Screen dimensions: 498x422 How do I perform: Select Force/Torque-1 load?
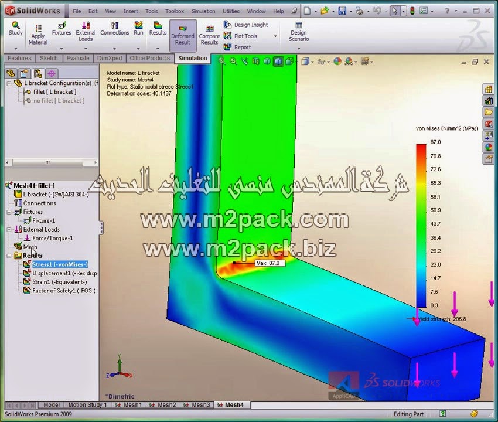click(x=53, y=238)
